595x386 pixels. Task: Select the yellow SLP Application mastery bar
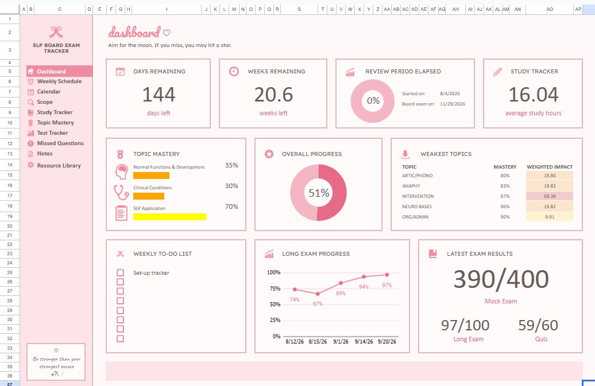click(x=169, y=217)
